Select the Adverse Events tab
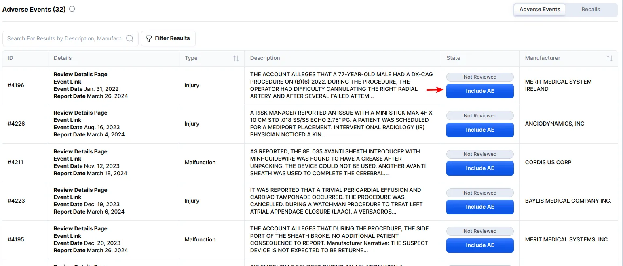The height and width of the screenshot is (266, 623). [539, 9]
